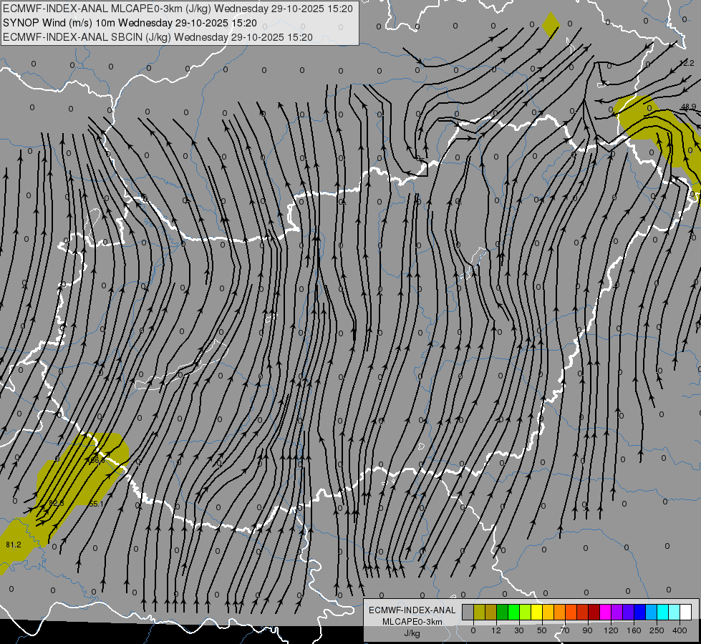This screenshot has width=701, height=644.
Task: Click the magenta legend swatch
Action: point(606,612)
